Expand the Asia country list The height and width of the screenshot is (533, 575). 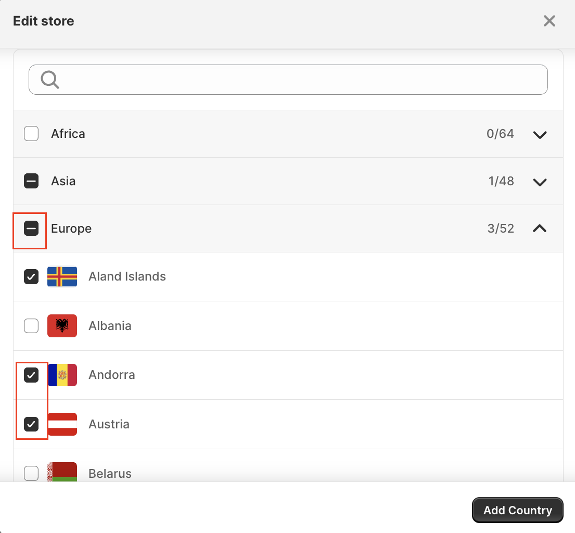tap(540, 182)
